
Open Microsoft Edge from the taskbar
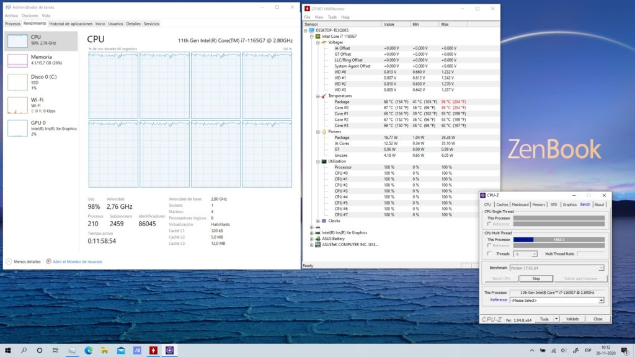88,351
